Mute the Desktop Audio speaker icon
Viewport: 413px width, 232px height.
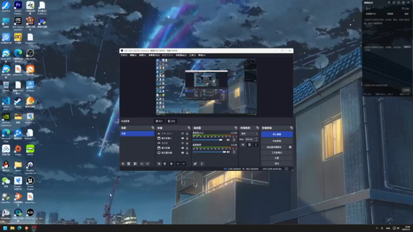coord(228,152)
